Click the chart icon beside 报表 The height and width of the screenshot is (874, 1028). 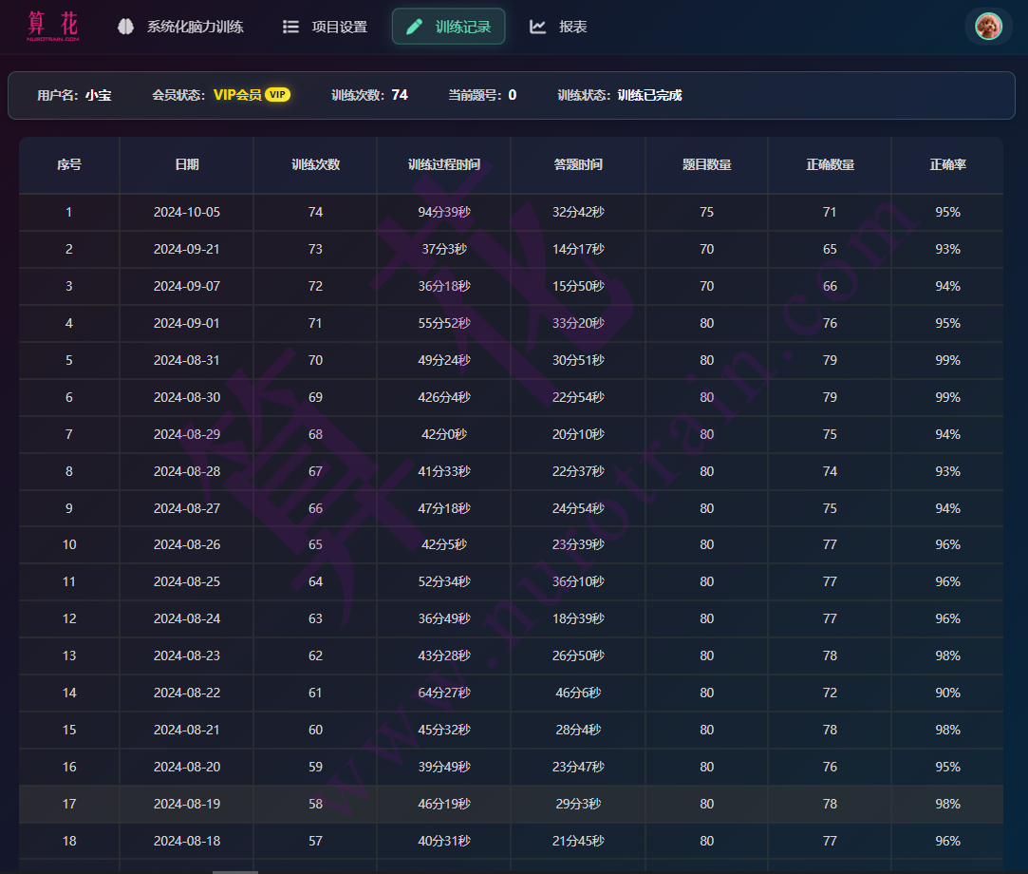537,27
